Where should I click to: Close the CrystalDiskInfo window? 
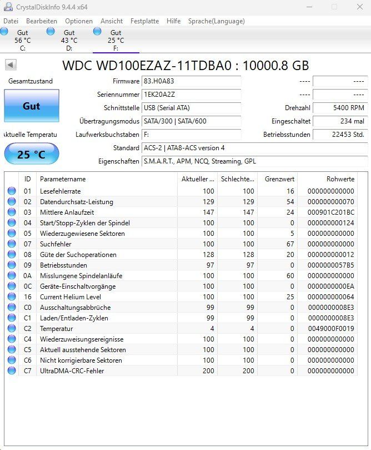(360, 7)
